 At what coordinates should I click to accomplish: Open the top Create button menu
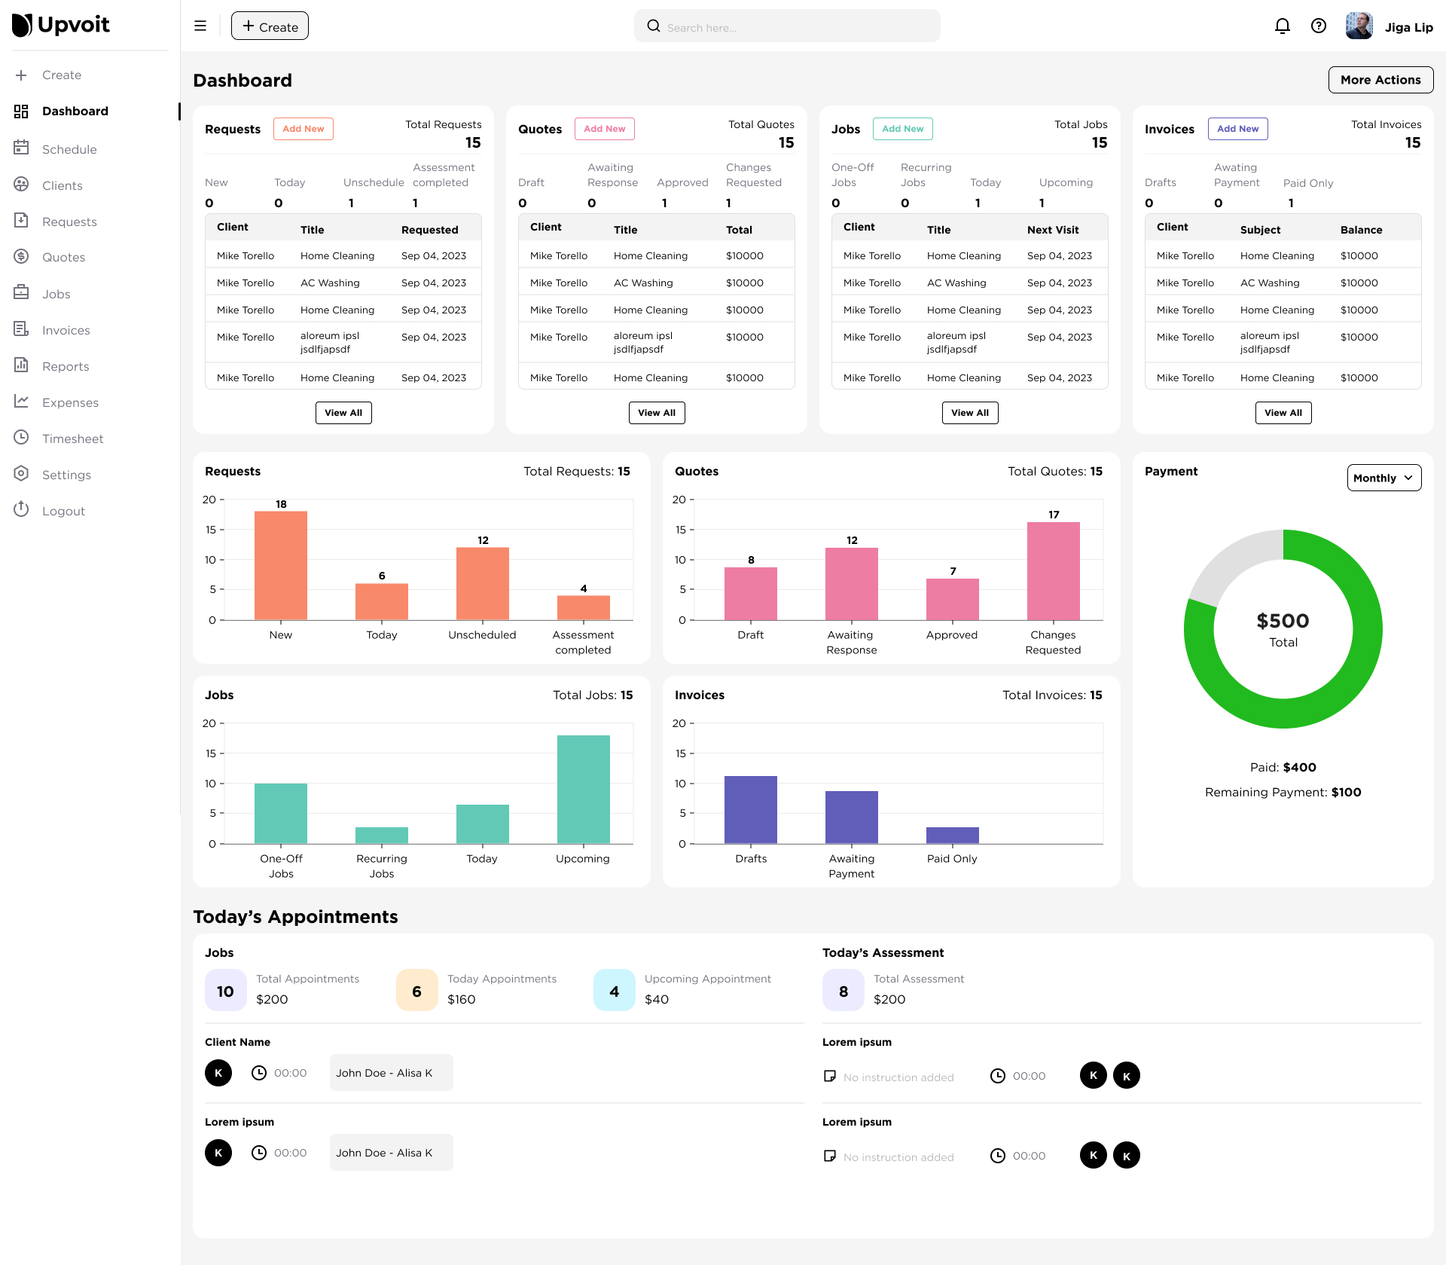click(x=270, y=26)
